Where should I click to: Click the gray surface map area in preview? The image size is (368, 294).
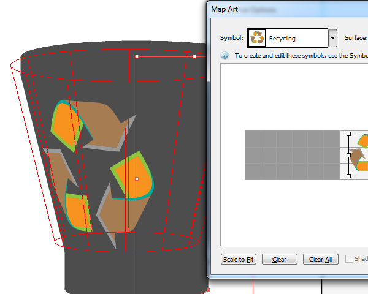[x=293, y=155]
